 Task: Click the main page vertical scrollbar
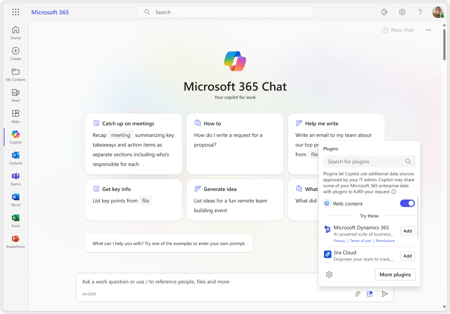[x=444, y=45]
